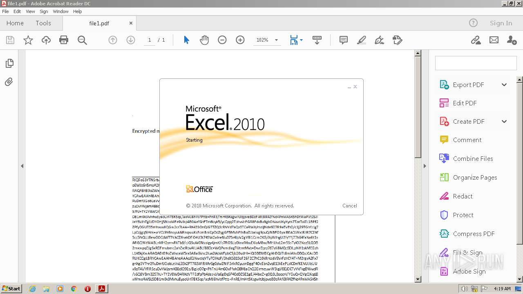This screenshot has width=523, height=294.
Task: Switch to the Home tab
Action: 15,23
